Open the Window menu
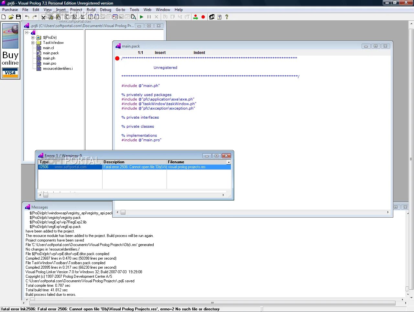This screenshot has width=414, height=312. [x=163, y=10]
